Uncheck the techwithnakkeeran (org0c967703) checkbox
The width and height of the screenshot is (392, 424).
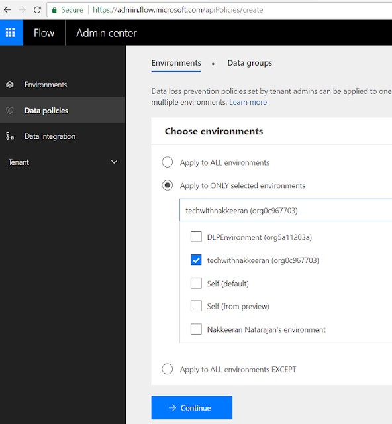pyautogui.click(x=196, y=260)
